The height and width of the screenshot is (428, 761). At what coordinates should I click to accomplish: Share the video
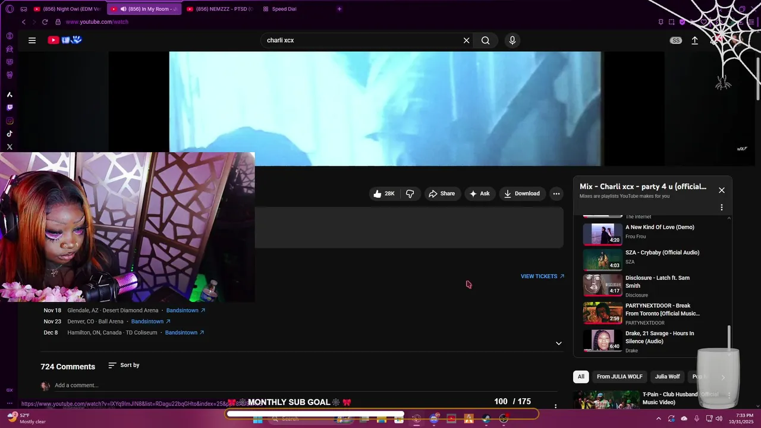442,194
